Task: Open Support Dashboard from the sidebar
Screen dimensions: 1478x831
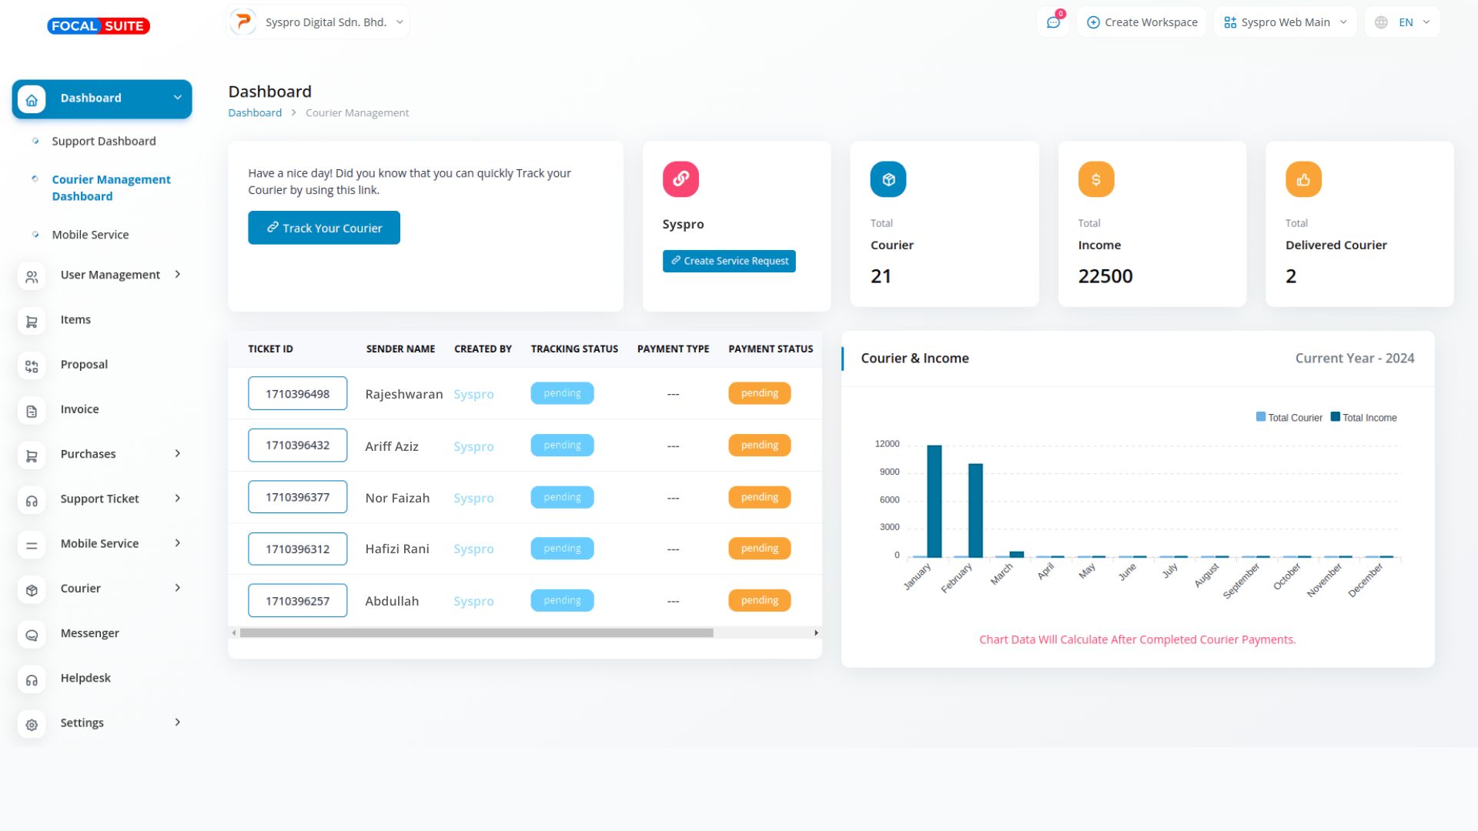Action: click(103, 142)
